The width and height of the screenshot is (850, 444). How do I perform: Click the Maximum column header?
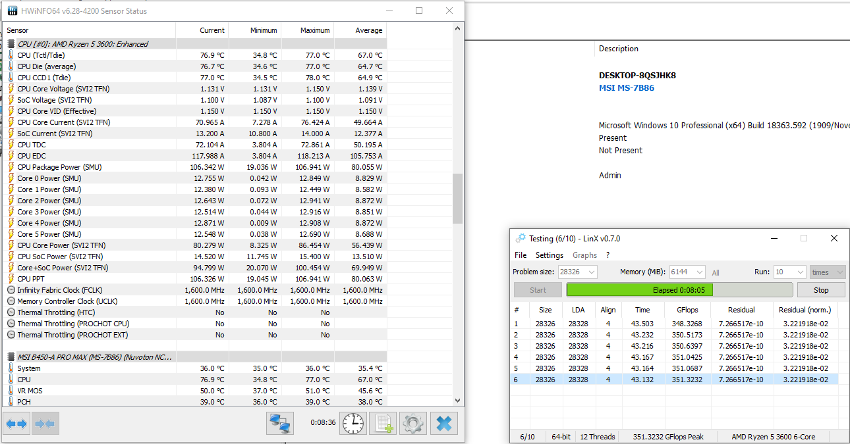point(307,30)
